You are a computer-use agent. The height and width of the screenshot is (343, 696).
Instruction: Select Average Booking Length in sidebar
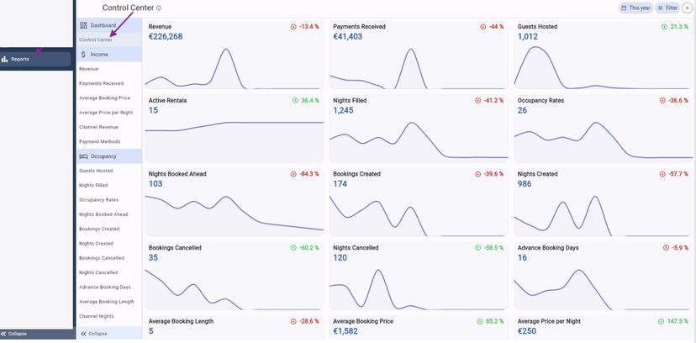click(106, 301)
